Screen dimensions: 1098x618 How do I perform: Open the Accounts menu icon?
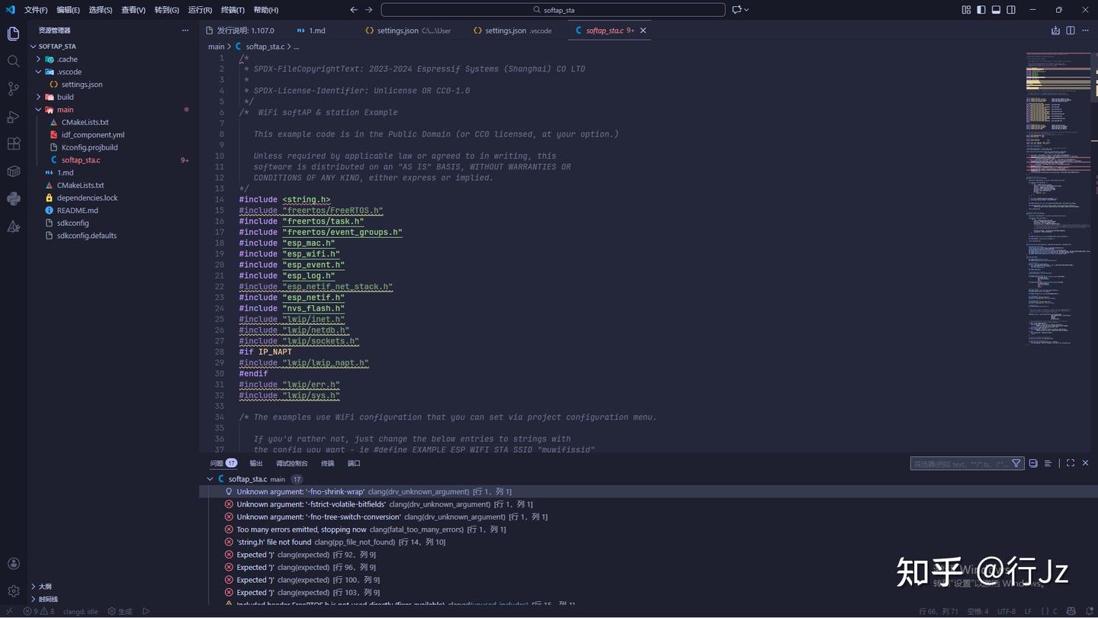coord(13,564)
